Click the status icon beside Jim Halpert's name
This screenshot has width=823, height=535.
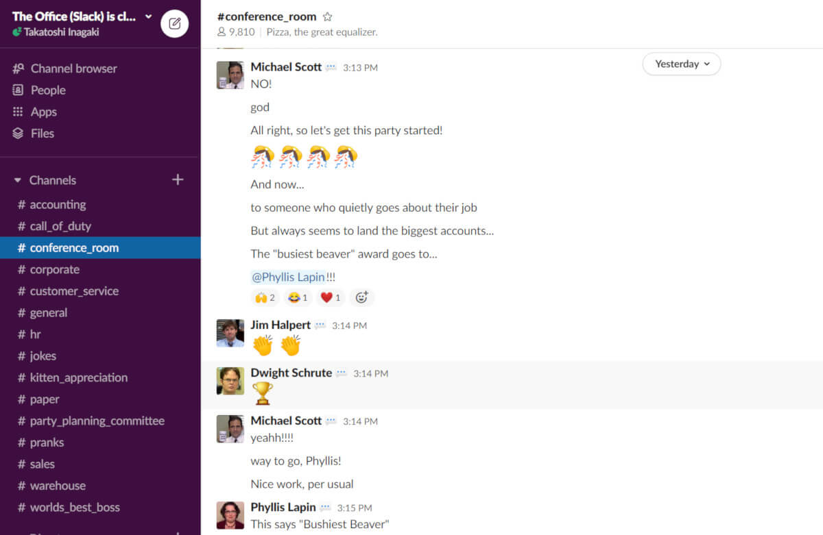pos(320,325)
